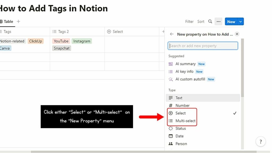Screen dimensions: 272x153
Task: Choose AI summary as the property type
Action: tap(186, 64)
